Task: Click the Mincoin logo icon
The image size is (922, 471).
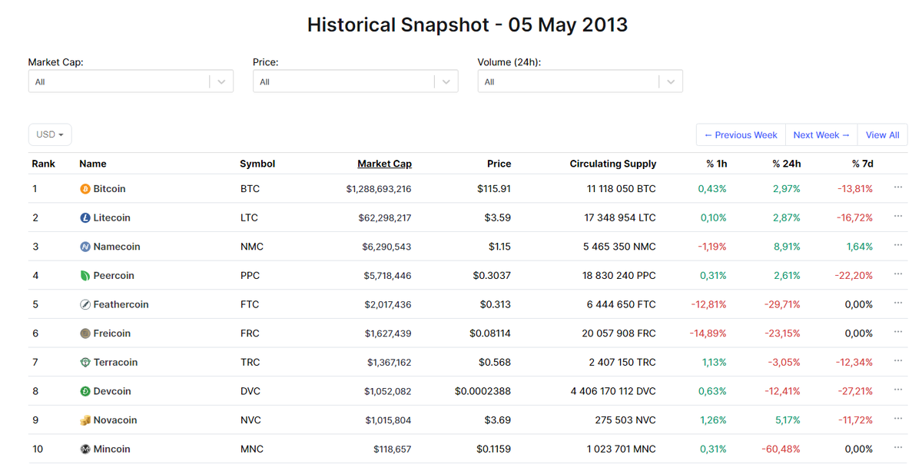Action: click(x=85, y=449)
